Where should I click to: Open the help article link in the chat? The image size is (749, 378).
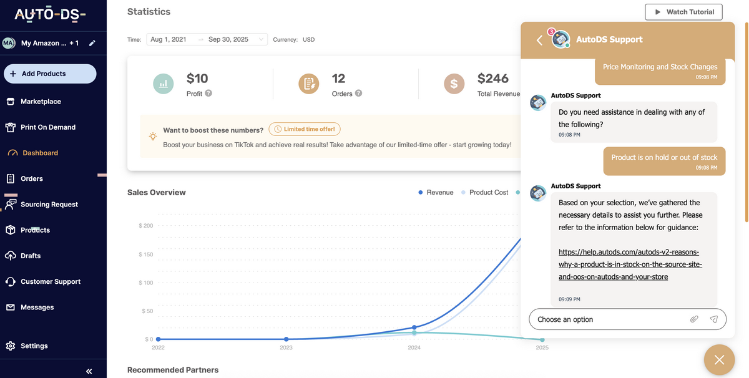coord(630,264)
